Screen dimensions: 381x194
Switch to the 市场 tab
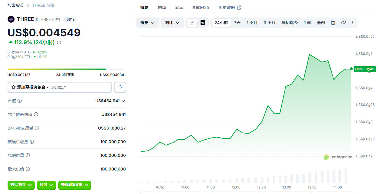[162, 8]
